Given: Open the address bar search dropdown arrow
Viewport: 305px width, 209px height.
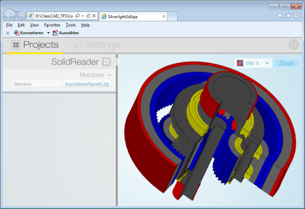Looking at the screenshot, I should 82,16.
